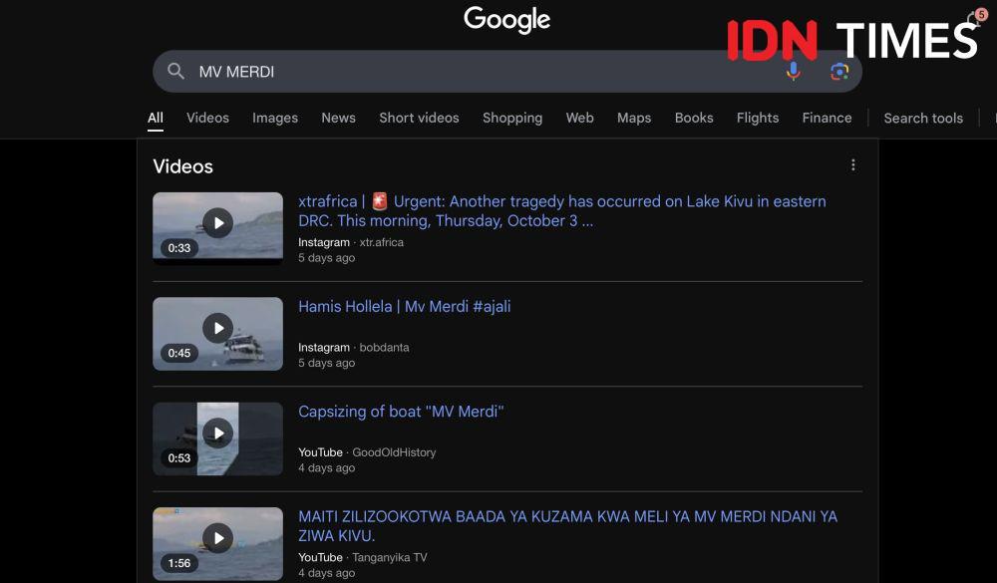Switch to the Maps tab
This screenshot has height=583, width=997.
[x=634, y=118]
